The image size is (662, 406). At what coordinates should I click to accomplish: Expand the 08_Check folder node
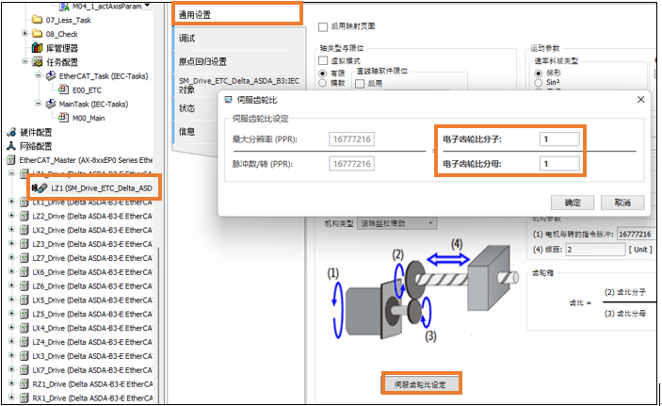point(24,34)
